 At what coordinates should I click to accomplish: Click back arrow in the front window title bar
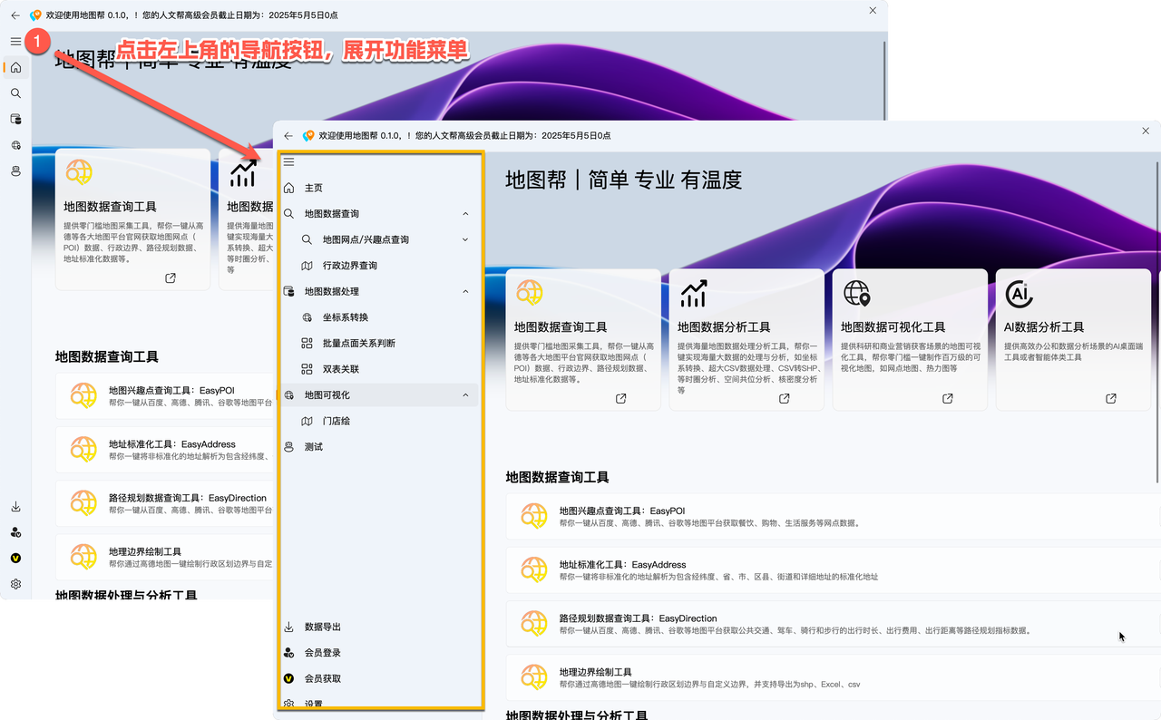tap(288, 136)
